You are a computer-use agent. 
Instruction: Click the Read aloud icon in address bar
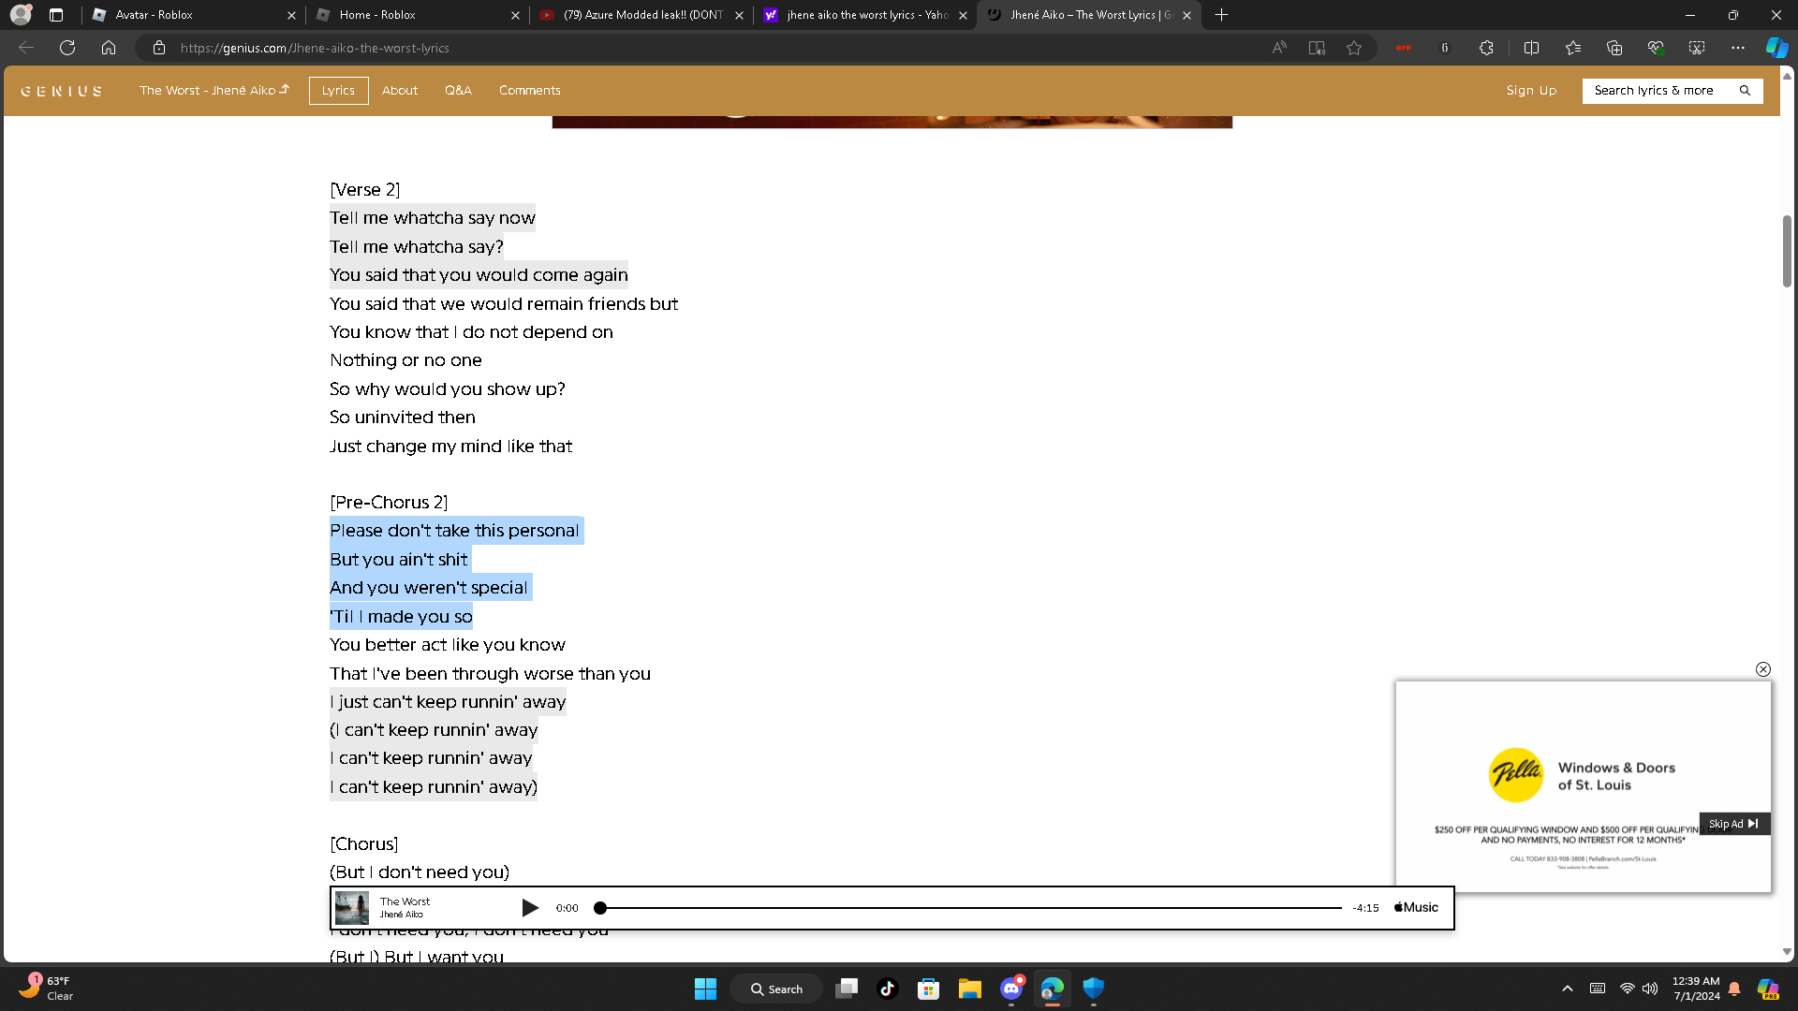pos(1279,48)
